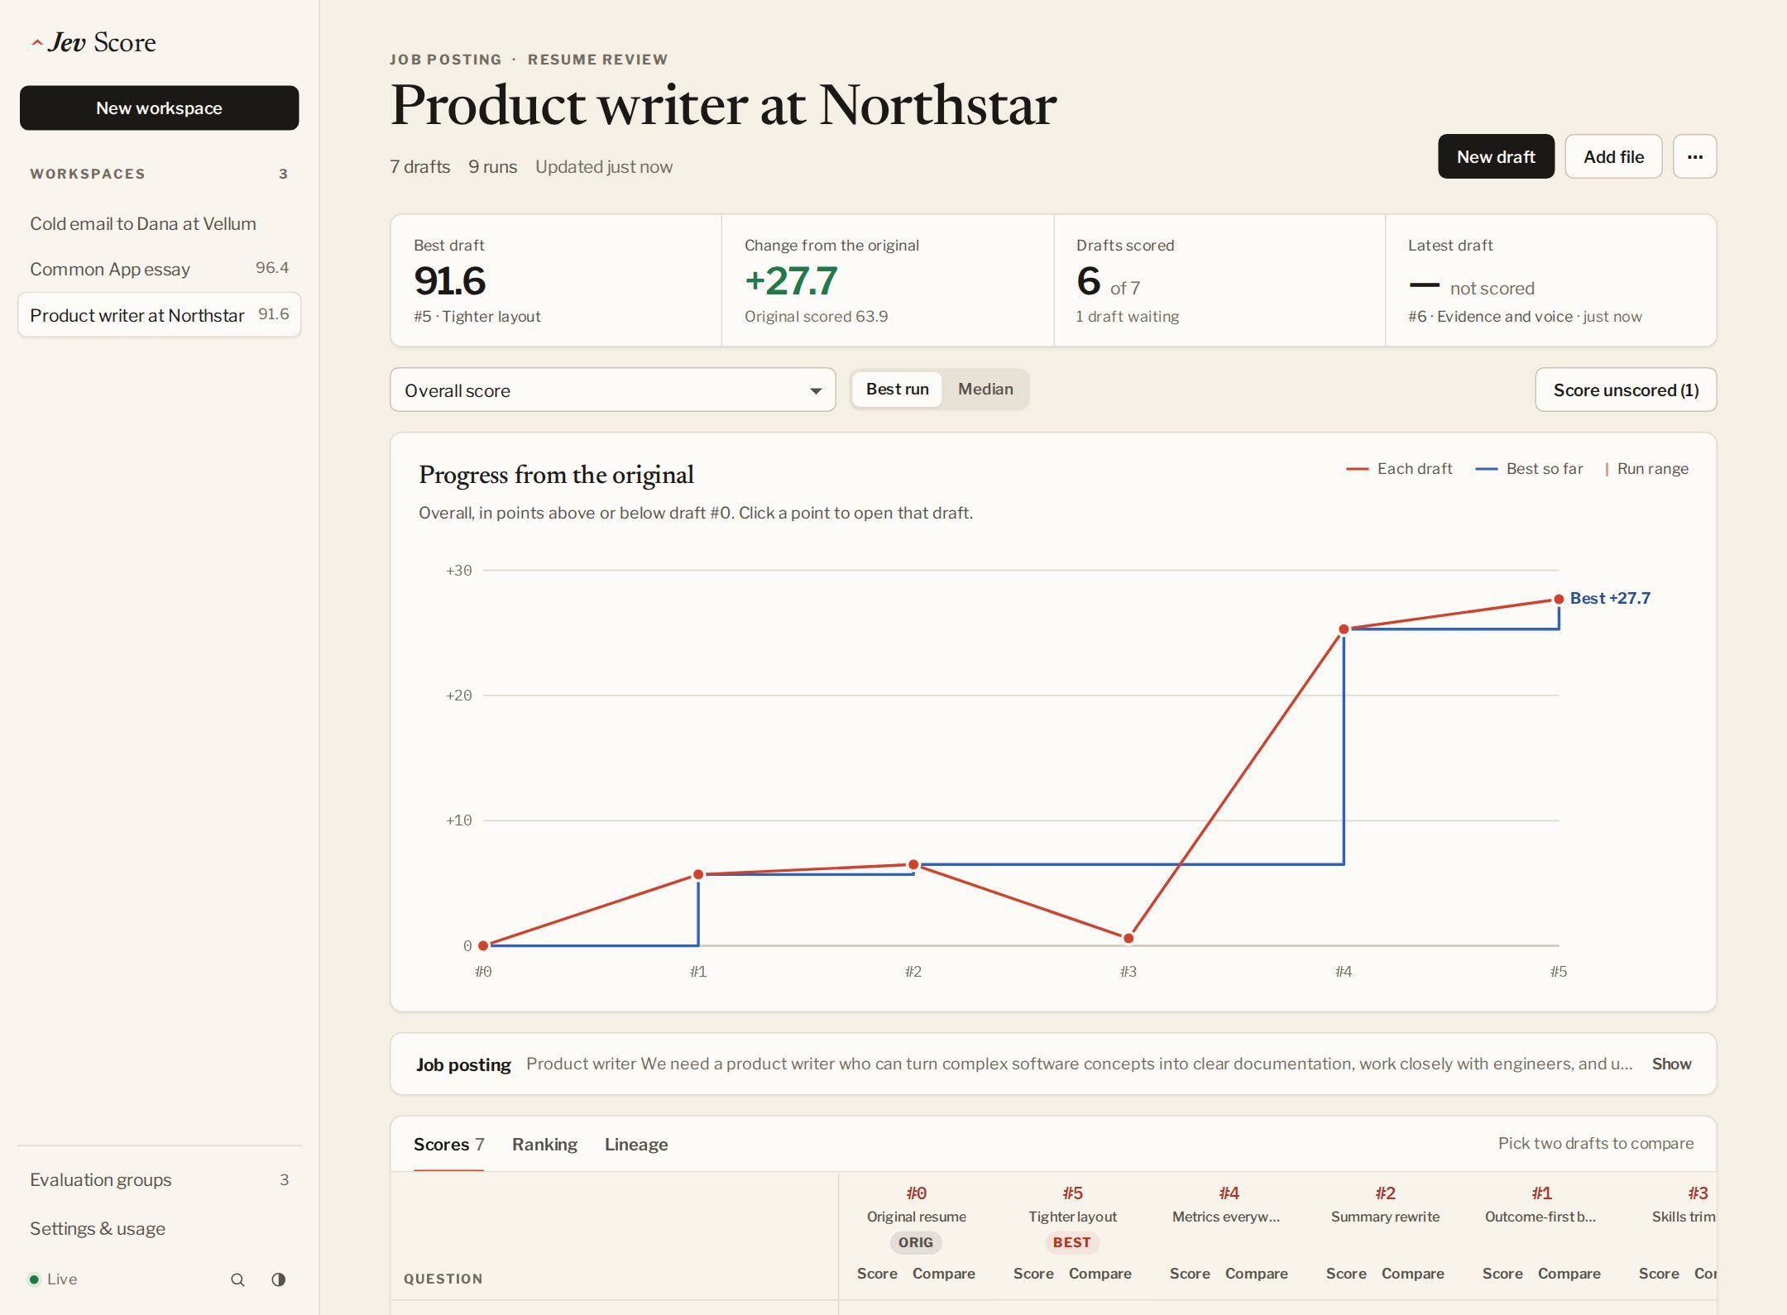Select Product writer at Northstar workspace

(160, 315)
